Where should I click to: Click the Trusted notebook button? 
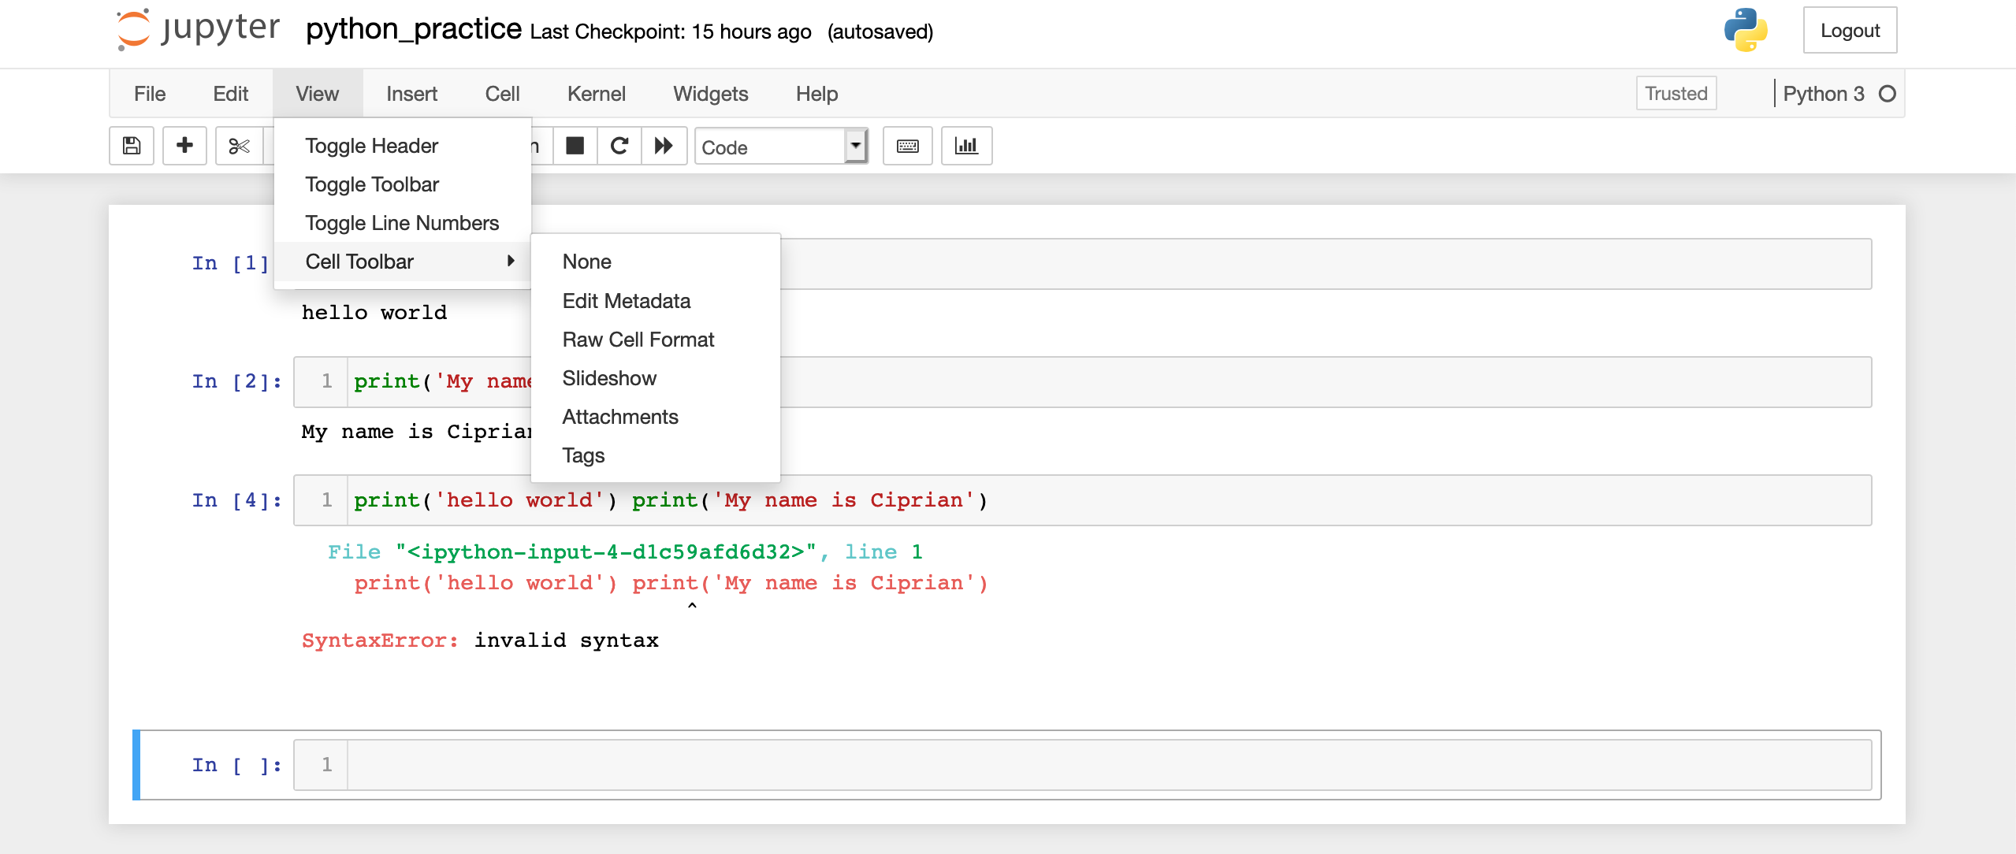click(1676, 94)
